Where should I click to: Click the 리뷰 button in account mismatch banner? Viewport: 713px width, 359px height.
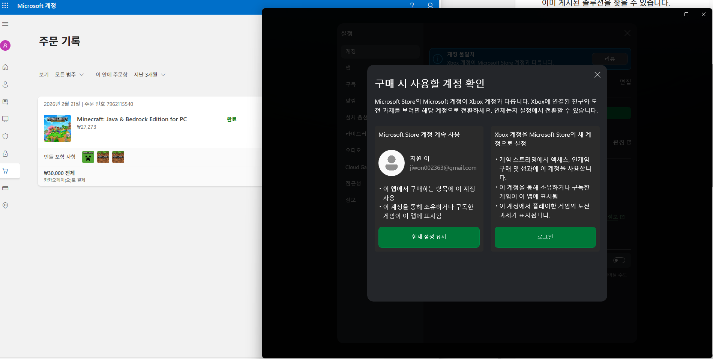point(610,59)
